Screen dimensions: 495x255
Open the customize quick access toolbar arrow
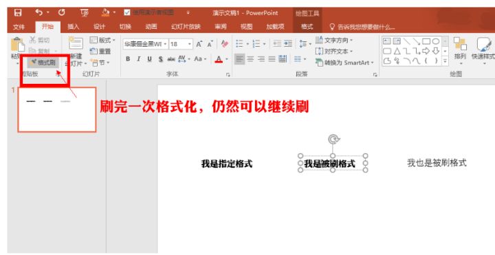[188, 13]
